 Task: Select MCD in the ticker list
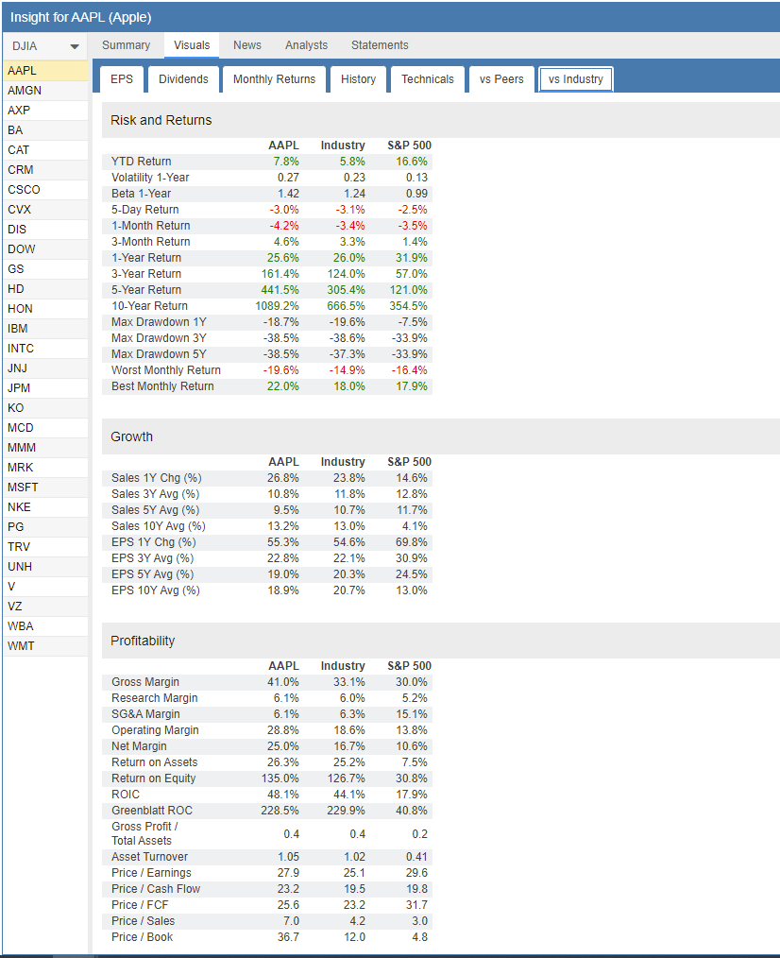point(45,428)
